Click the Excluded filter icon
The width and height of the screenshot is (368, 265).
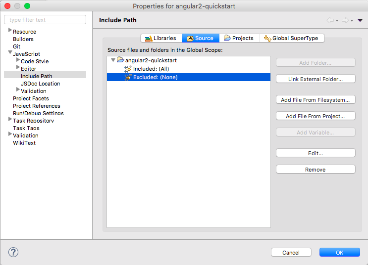tap(128, 77)
